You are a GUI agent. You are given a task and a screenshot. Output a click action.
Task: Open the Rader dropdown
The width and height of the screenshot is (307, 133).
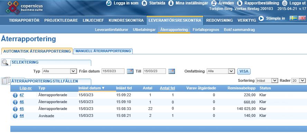coord(298,80)
